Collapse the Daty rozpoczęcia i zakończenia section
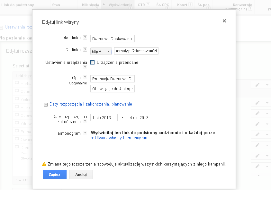The image size is (271, 222). tap(46, 104)
